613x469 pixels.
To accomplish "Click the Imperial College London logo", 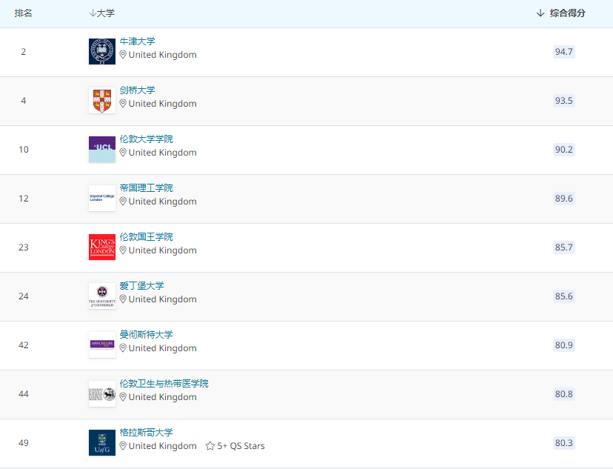I will [101, 198].
